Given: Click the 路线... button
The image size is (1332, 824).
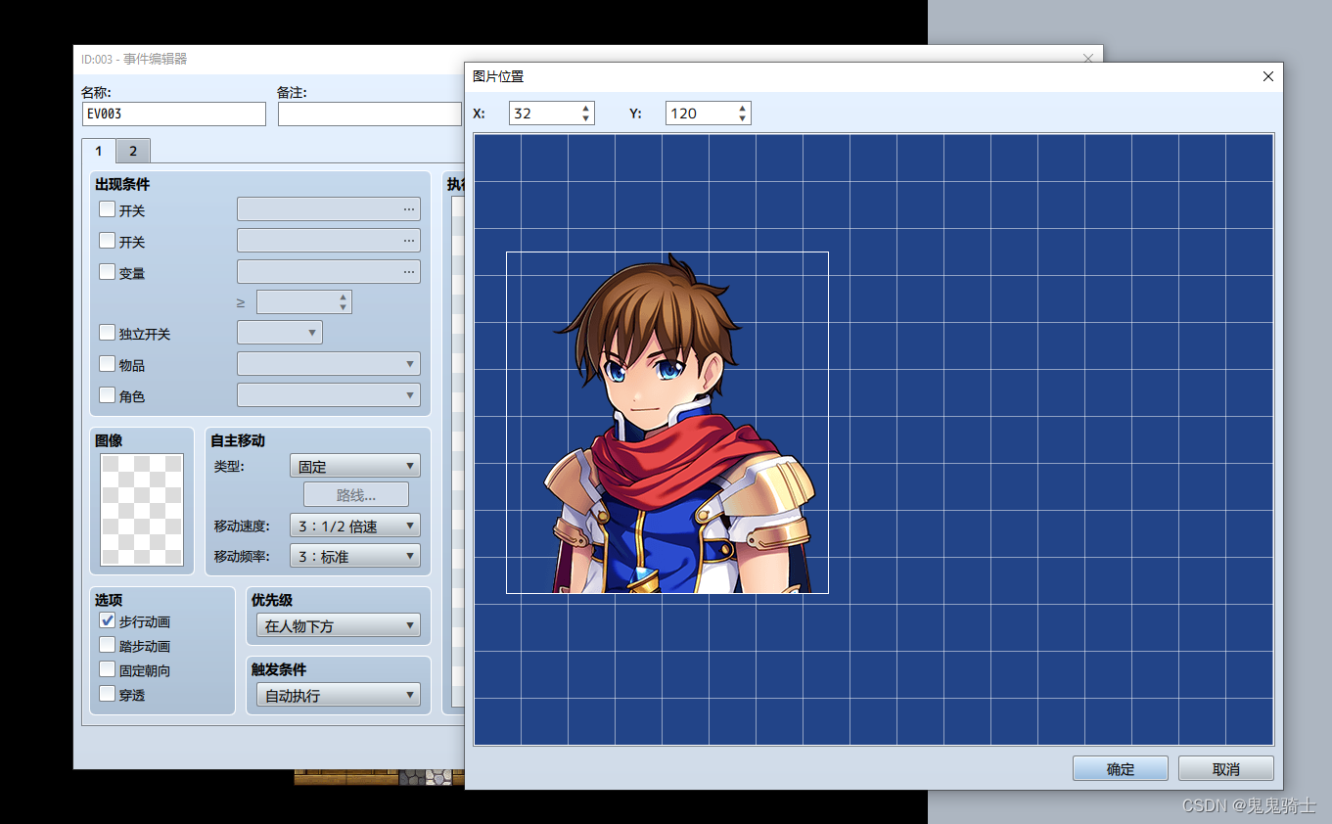Looking at the screenshot, I should pyautogui.click(x=356, y=495).
